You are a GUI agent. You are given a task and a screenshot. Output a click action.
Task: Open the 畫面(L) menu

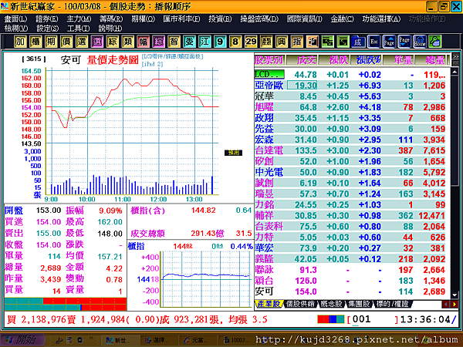[x=15, y=19]
